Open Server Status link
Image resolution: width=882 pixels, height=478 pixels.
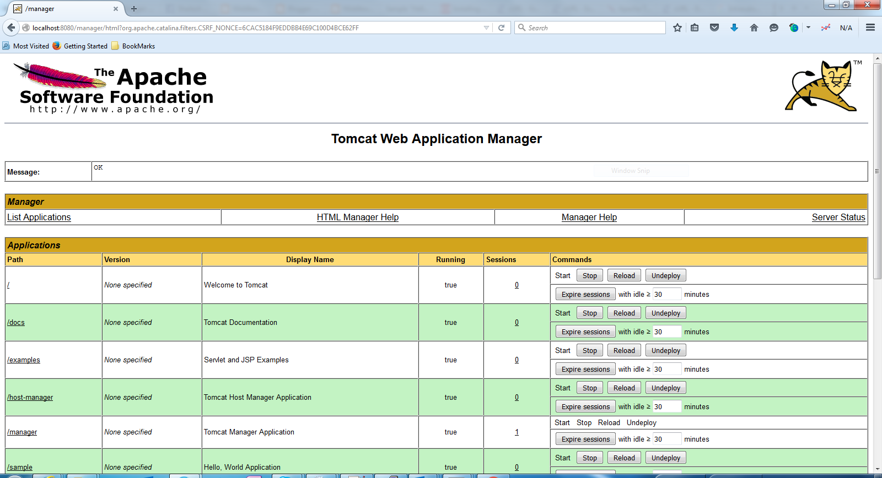pyautogui.click(x=838, y=217)
